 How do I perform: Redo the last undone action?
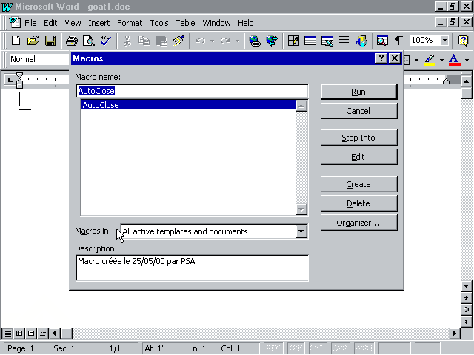pos(225,41)
